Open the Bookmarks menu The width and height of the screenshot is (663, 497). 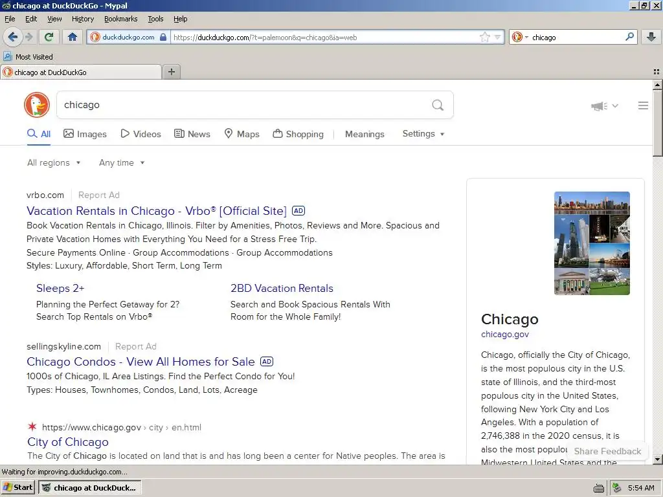pos(120,19)
